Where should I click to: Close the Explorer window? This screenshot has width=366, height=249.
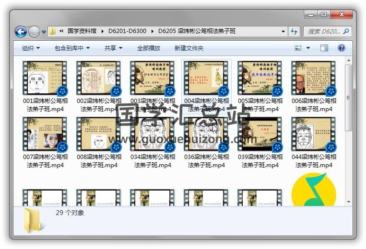pyautogui.click(x=342, y=15)
